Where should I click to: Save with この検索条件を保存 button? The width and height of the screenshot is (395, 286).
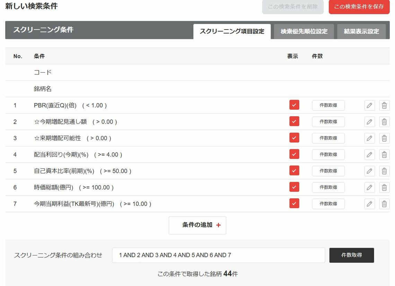359,7
